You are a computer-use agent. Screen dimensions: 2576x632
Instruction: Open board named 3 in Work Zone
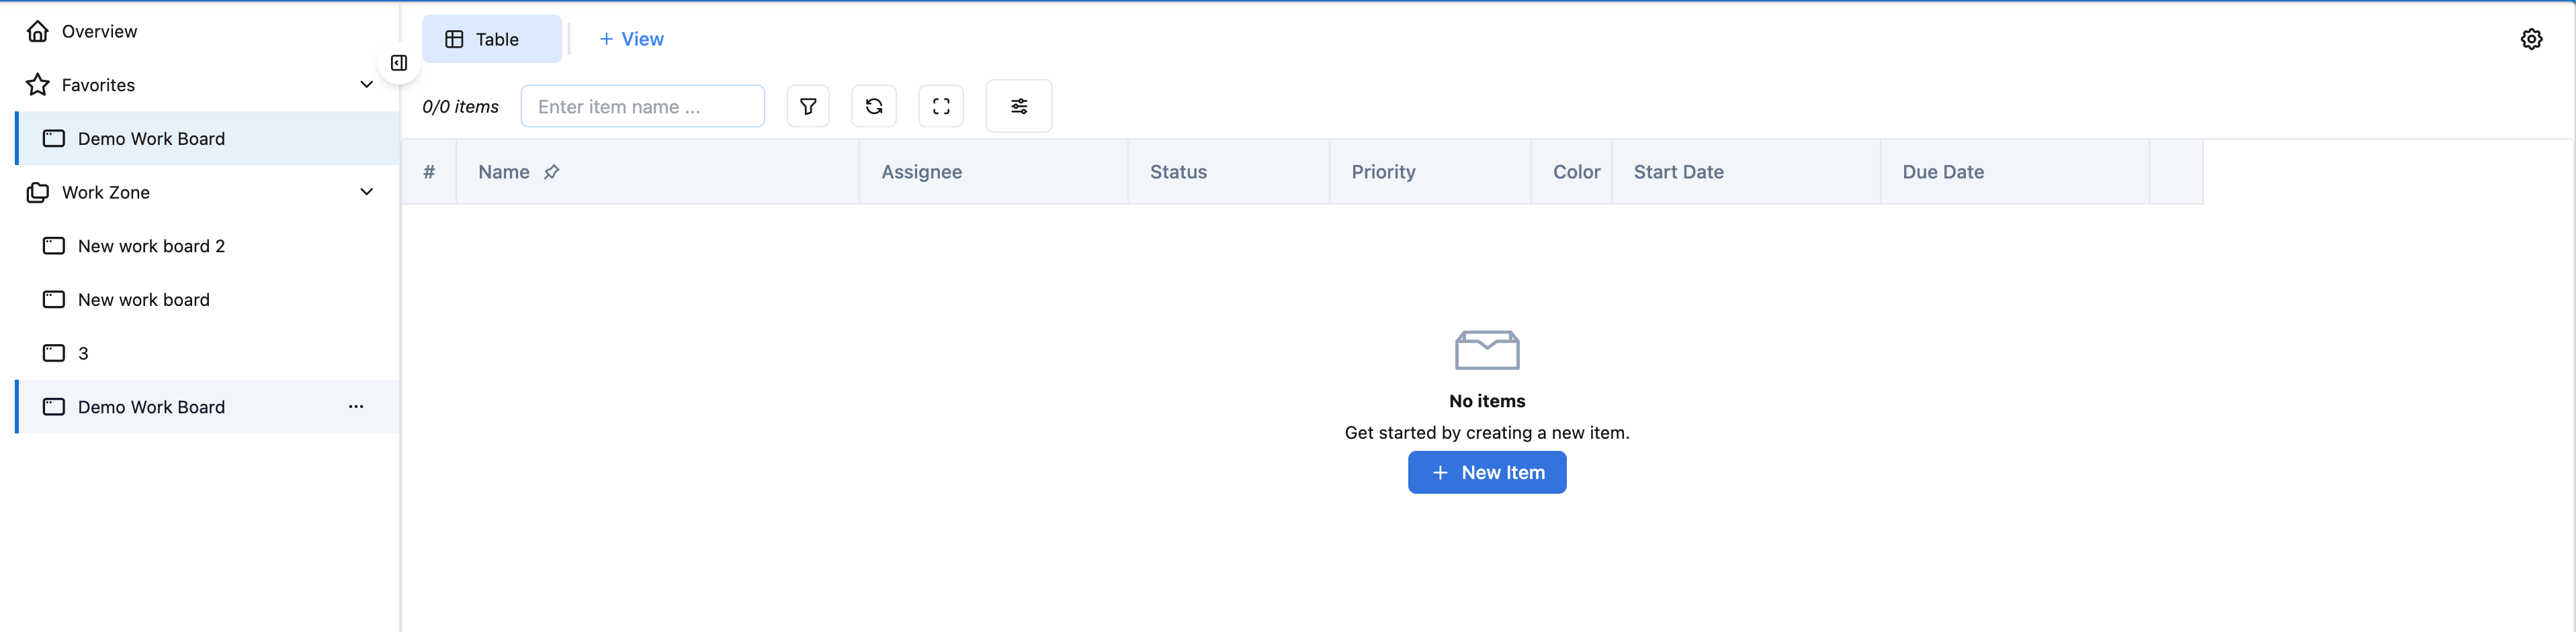pos(83,354)
